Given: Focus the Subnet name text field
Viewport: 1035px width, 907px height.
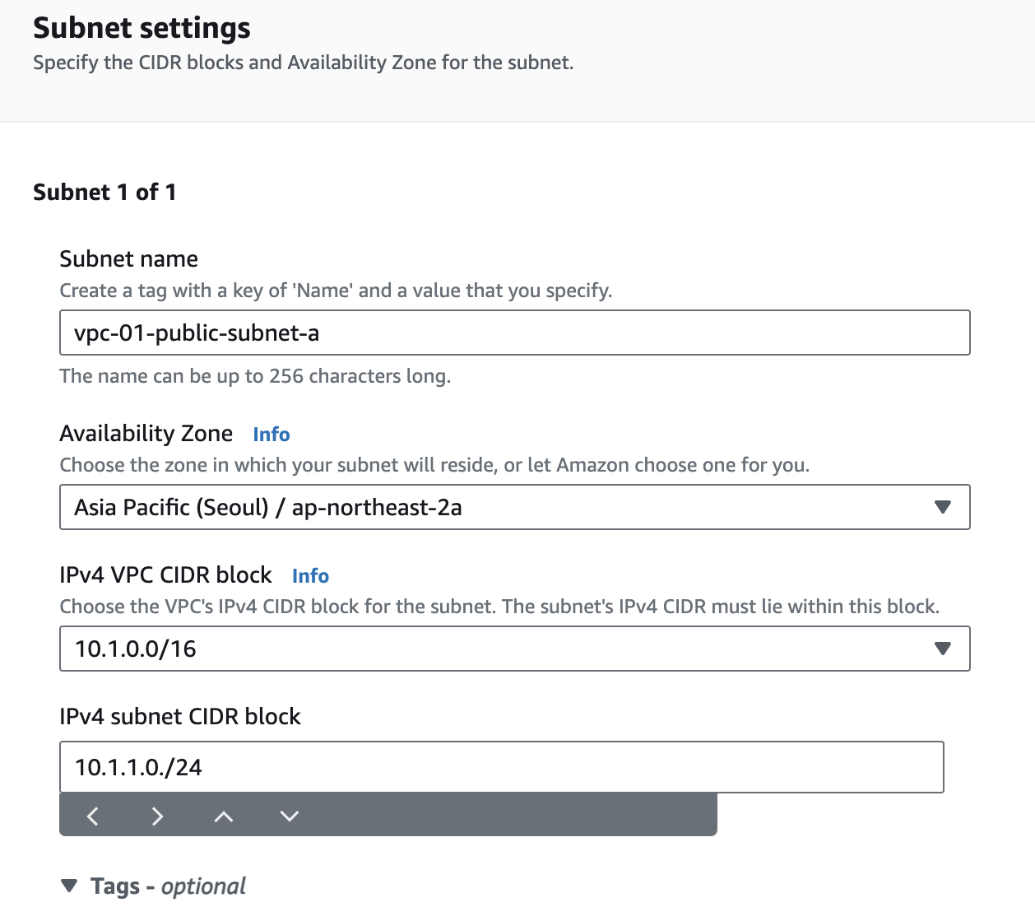Looking at the screenshot, I should coord(514,333).
